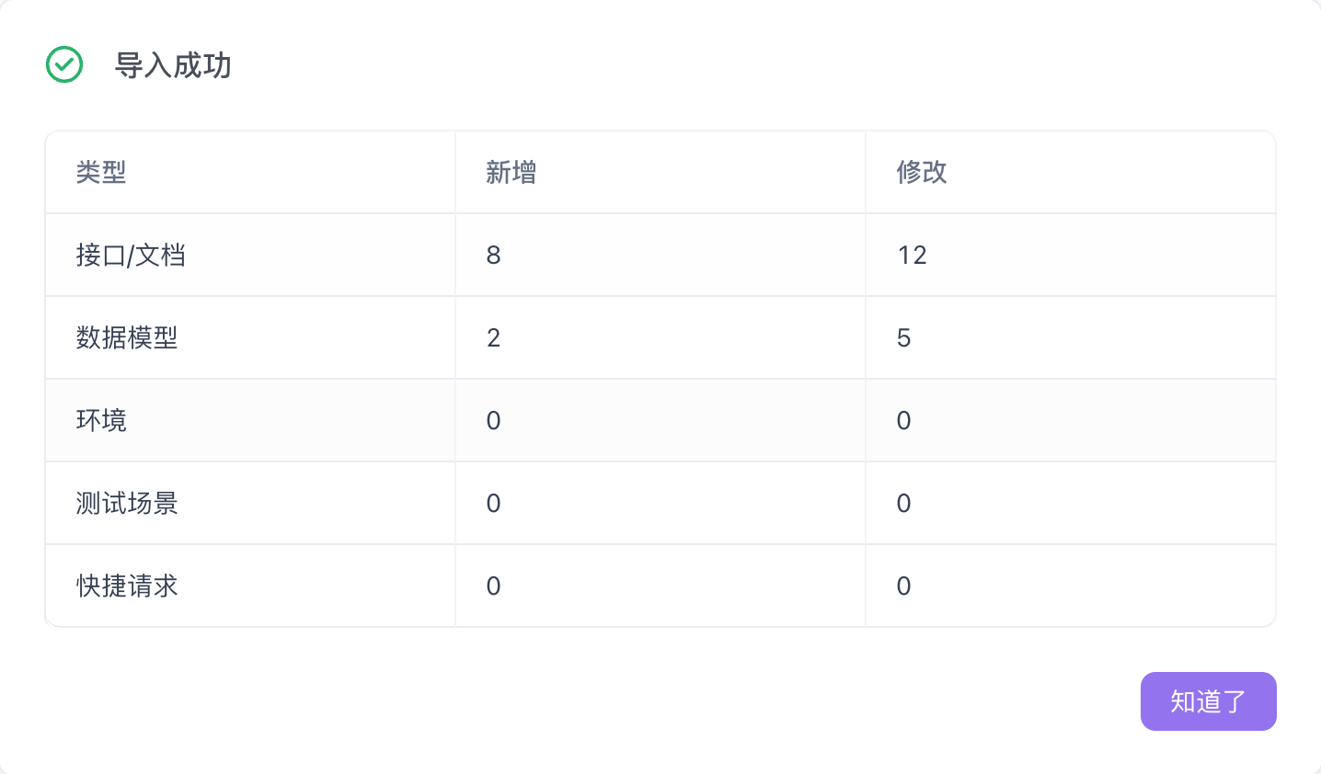Click the green success checkmark icon
The width and height of the screenshot is (1321, 774).
click(x=63, y=65)
